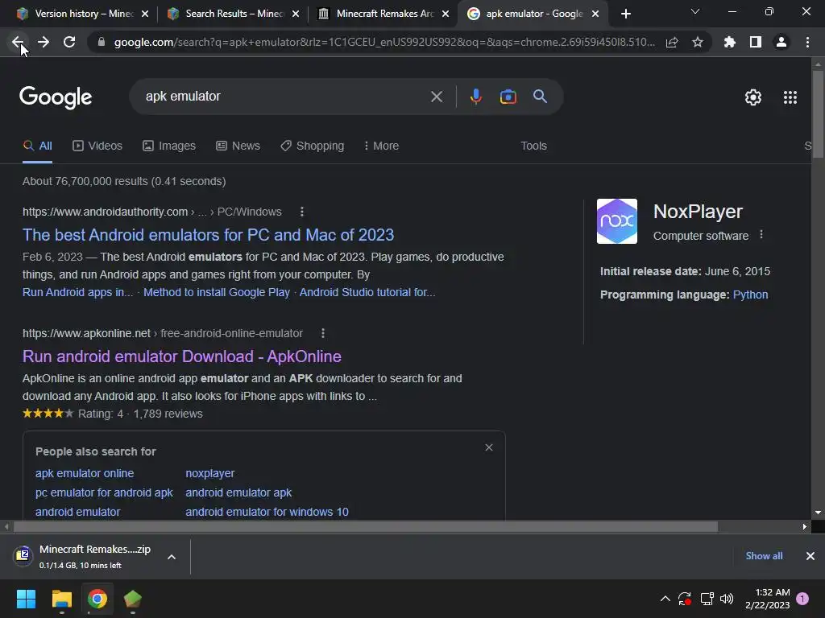Image resolution: width=825 pixels, height=618 pixels.
Task: Expand the Minecraft Remakes zip download options
Action: pyautogui.click(x=172, y=557)
